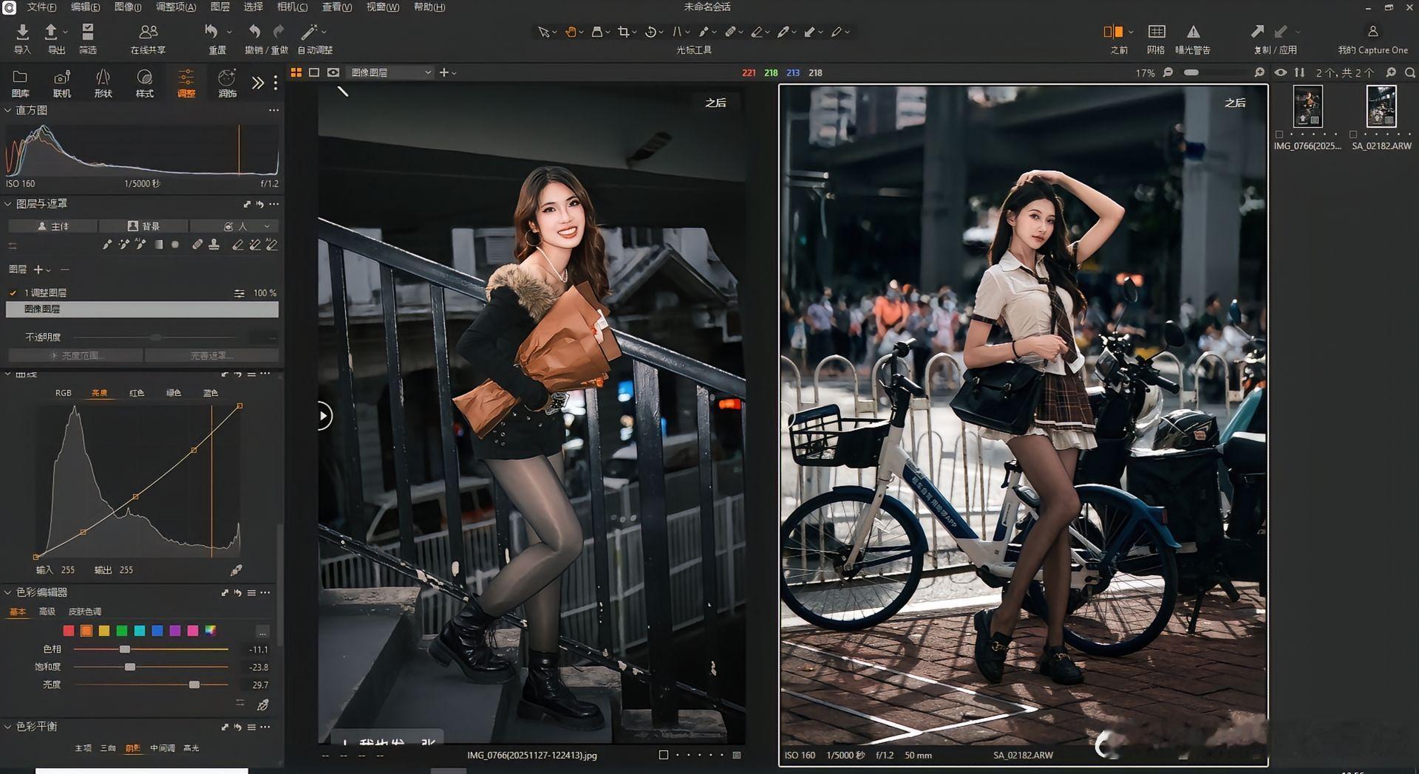This screenshot has height=774, width=1419.
Task: Click the Auto Adjust (自动调整) wand icon
Action: tap(309, 32)
